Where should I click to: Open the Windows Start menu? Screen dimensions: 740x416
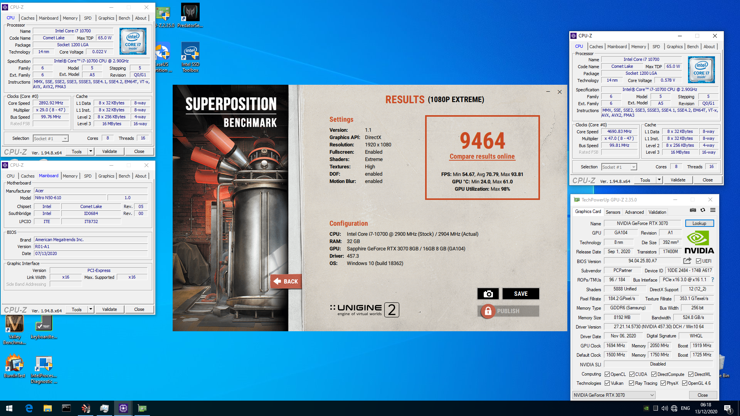(x=9, y=408)
